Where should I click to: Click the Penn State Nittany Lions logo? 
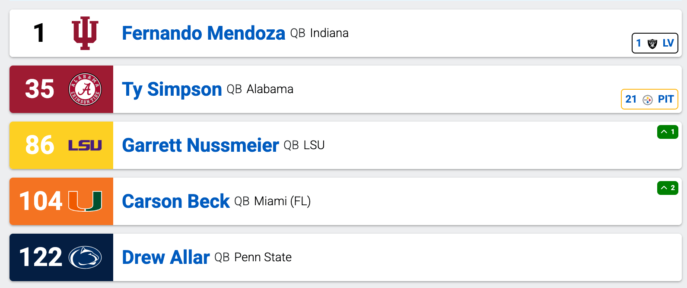point(85,257)
